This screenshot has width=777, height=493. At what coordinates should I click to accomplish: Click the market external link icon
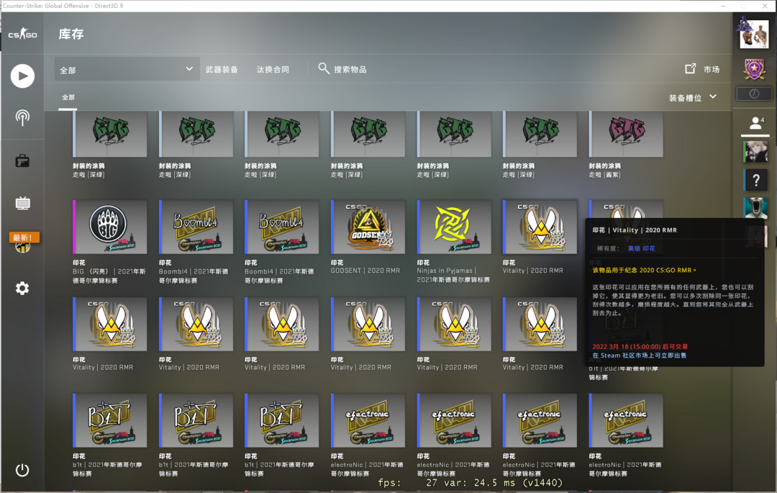[690, 69]
